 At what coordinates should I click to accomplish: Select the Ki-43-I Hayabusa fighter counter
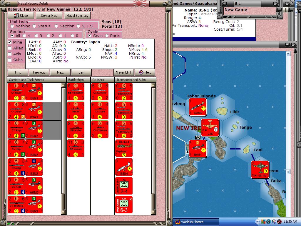124,148
